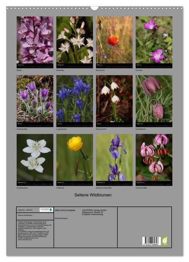This screenshot has width=189, height=262.
Task: Click the barcode beside the leaf icon
Action: [152, 241]
